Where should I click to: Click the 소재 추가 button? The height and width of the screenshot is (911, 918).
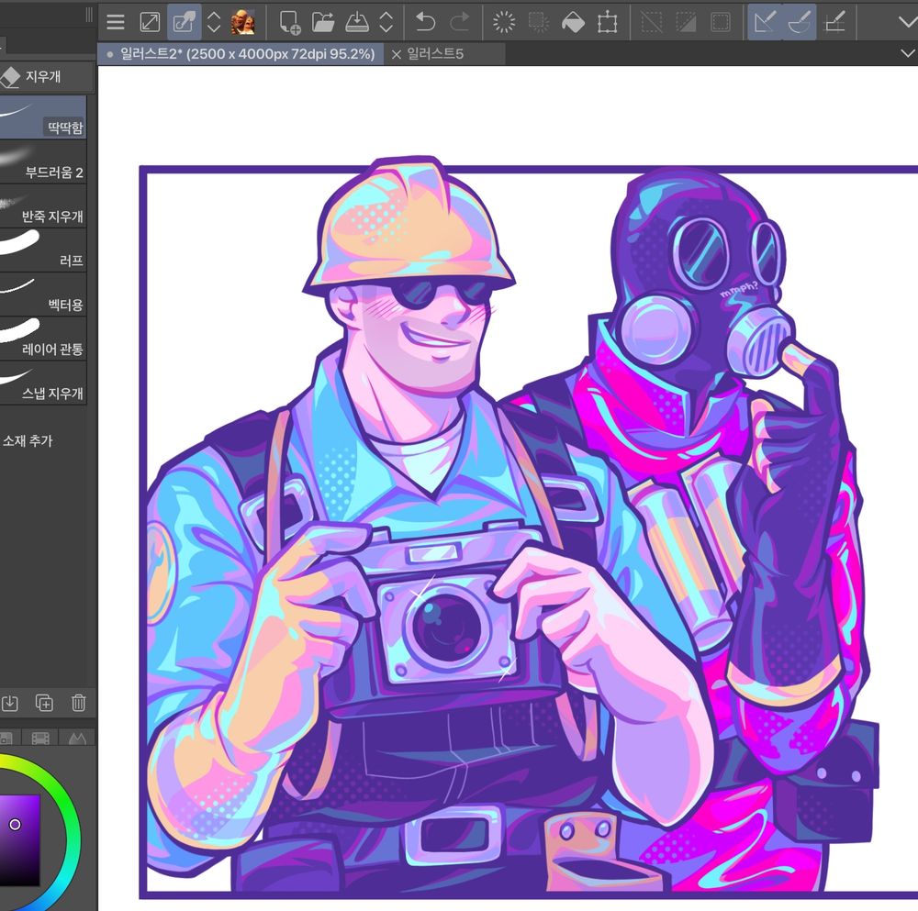pyautogui.click(x=28, y=440)
